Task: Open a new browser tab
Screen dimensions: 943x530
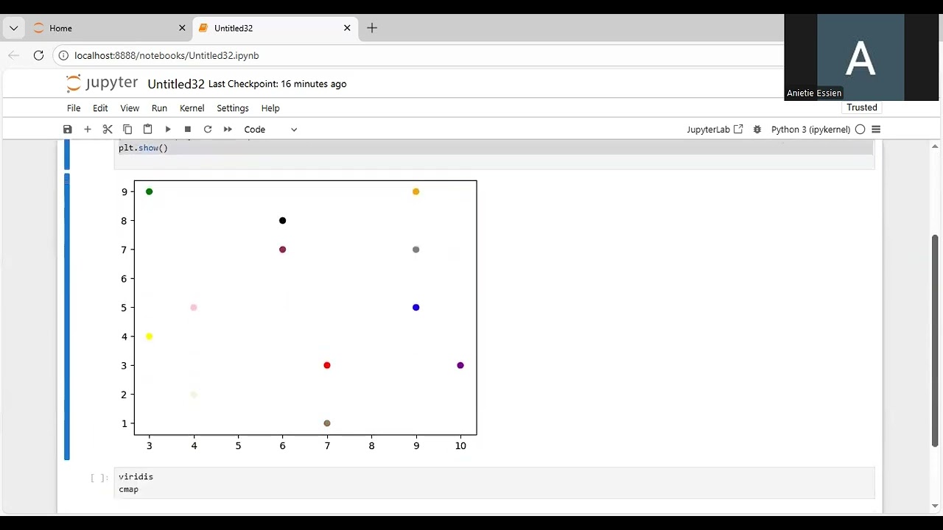Action: pos(372,28)
